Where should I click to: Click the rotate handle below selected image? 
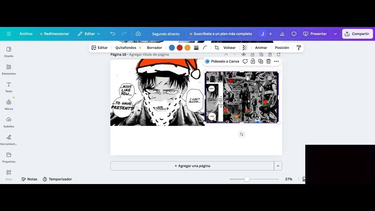tap(242, 134)
